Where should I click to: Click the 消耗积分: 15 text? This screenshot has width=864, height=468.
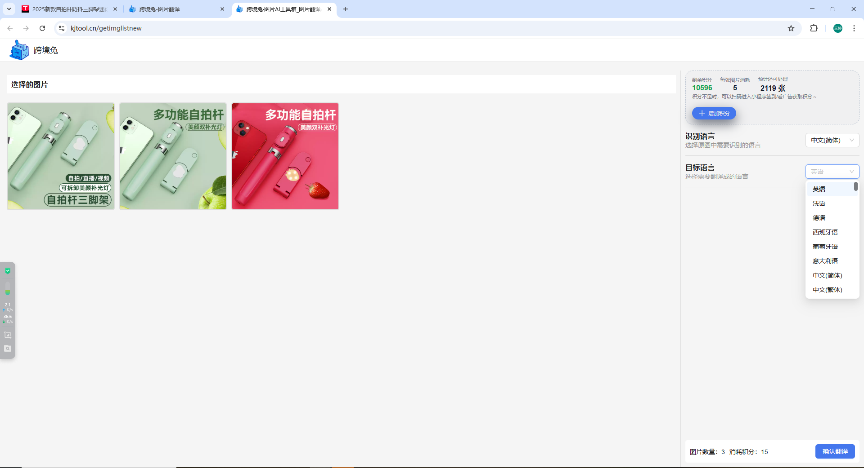pyautogui.click(x=749, y=452)
